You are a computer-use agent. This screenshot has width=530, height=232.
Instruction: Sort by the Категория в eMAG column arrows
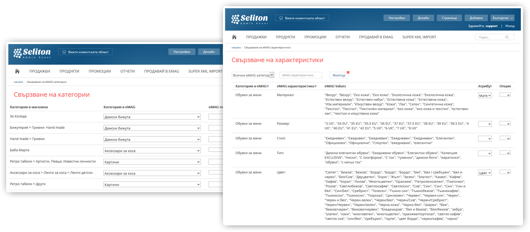pyautogui.click(x=267, y=86)
